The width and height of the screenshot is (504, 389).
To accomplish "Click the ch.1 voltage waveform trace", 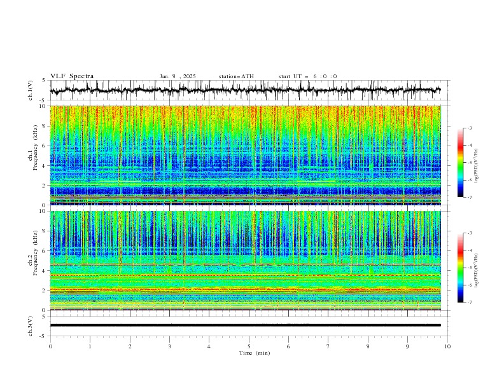I will coord(245,90).
